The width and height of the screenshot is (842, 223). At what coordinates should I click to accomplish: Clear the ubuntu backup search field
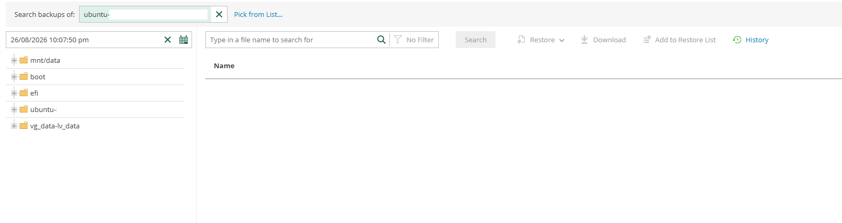click(x=219, y=14)
